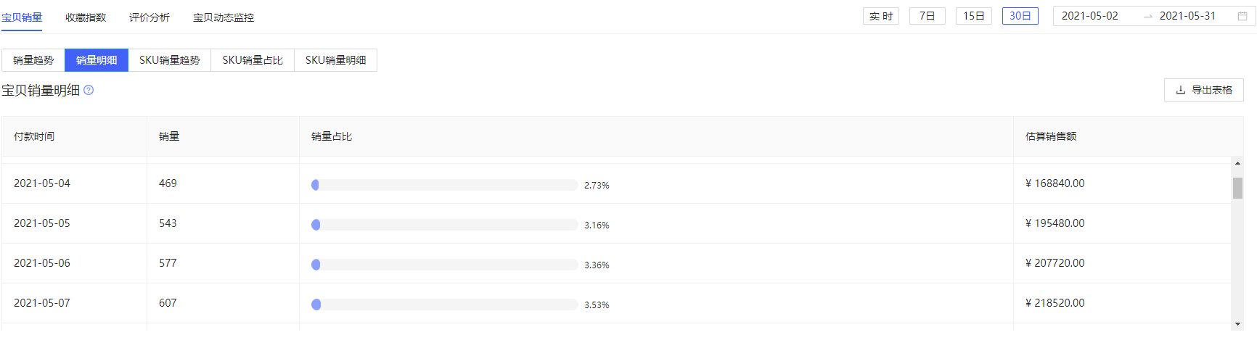The image size is (1257, 356).
Task: Open the 评价分析 tab
Action: coord(150,17)
